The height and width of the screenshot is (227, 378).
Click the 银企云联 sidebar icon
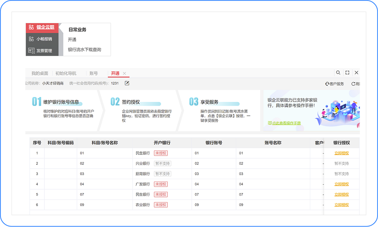tap(31, 27)
